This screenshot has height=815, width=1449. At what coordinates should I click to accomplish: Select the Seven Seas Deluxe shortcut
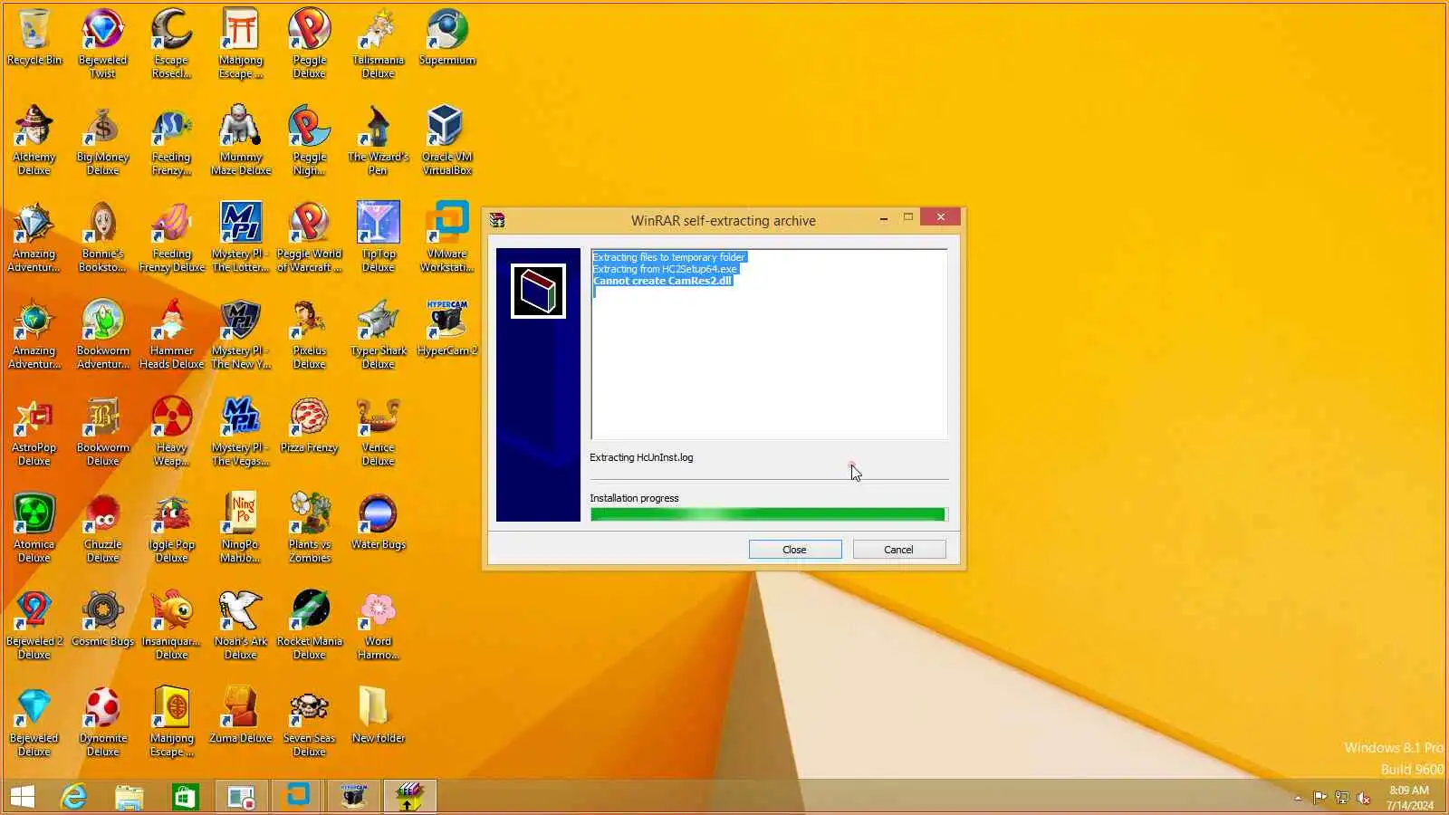pyautogui.click(x=310, y=722)
